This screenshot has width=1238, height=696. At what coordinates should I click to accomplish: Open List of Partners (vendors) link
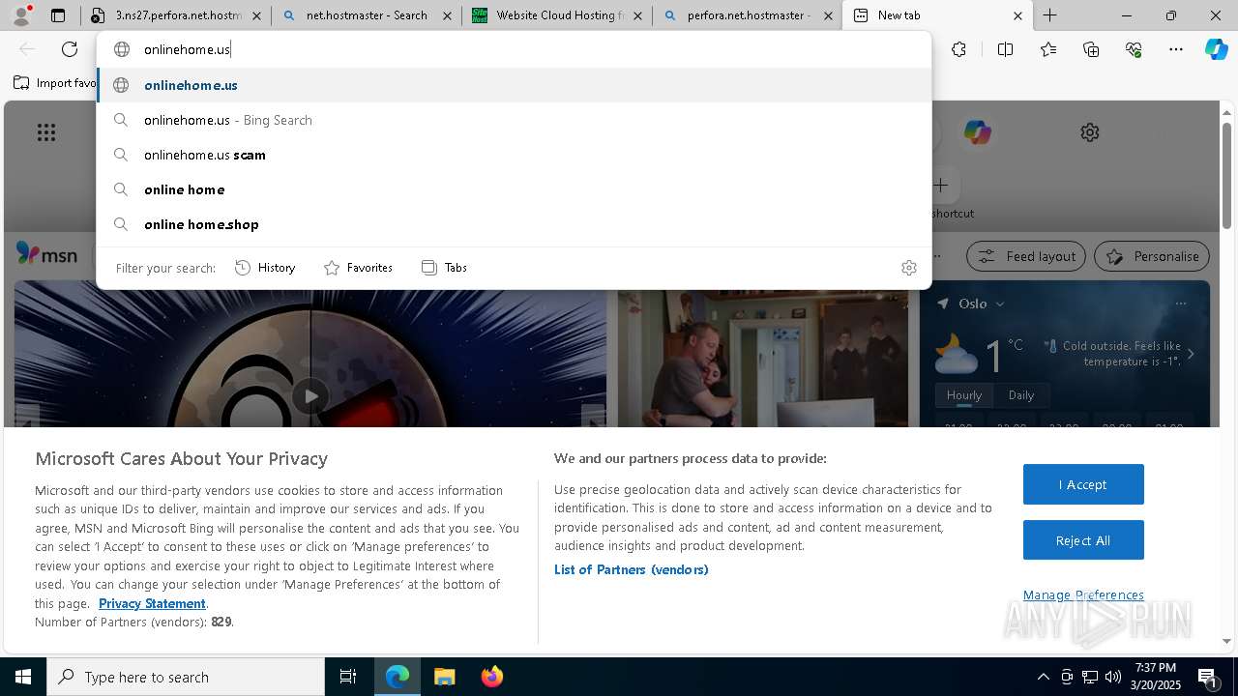coord(632,569)
